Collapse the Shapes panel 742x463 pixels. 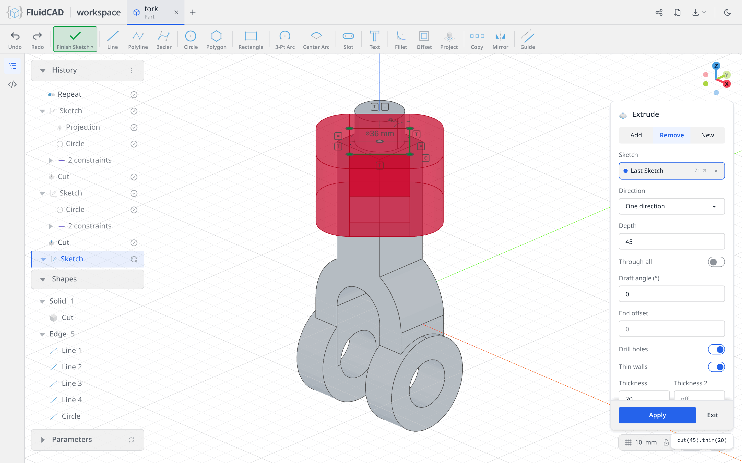tap(43, 279)
